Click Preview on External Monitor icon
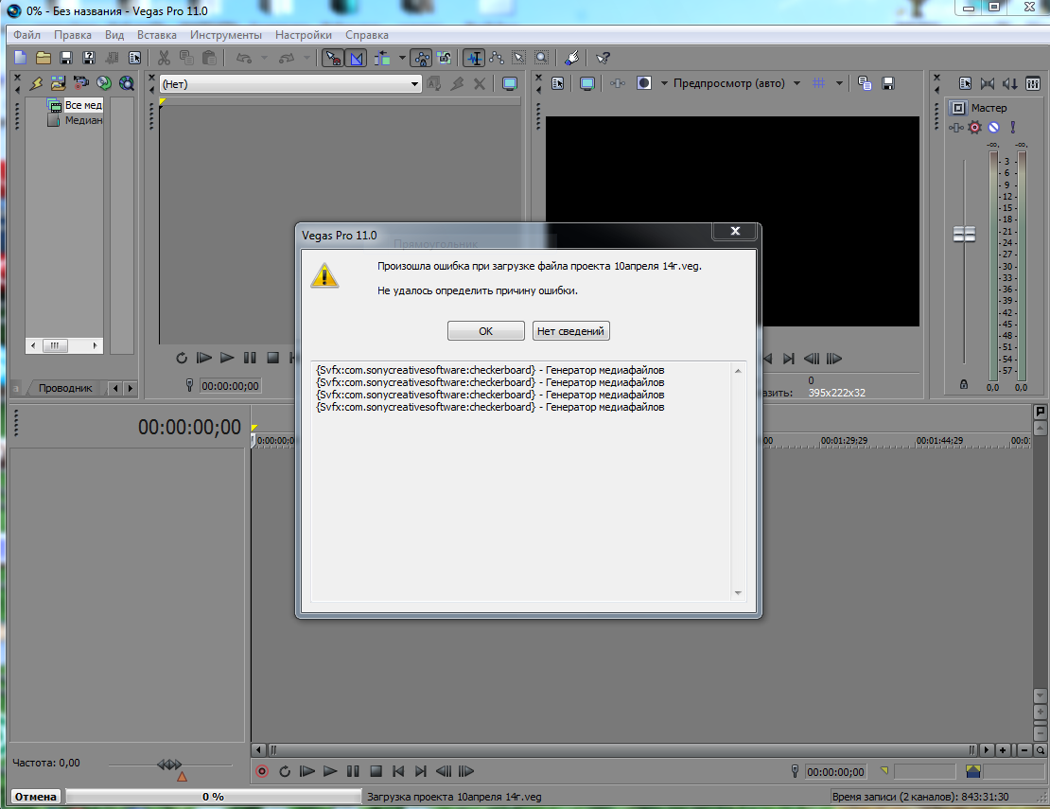Image resolution: width=1050 pixels, height=809 pixels. tap(587, 83)
